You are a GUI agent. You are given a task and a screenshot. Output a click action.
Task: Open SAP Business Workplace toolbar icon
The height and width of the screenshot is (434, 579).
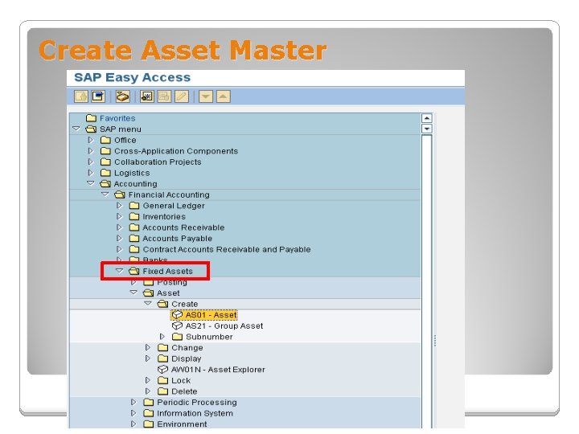pyautogui.click(x=122, y=96)
